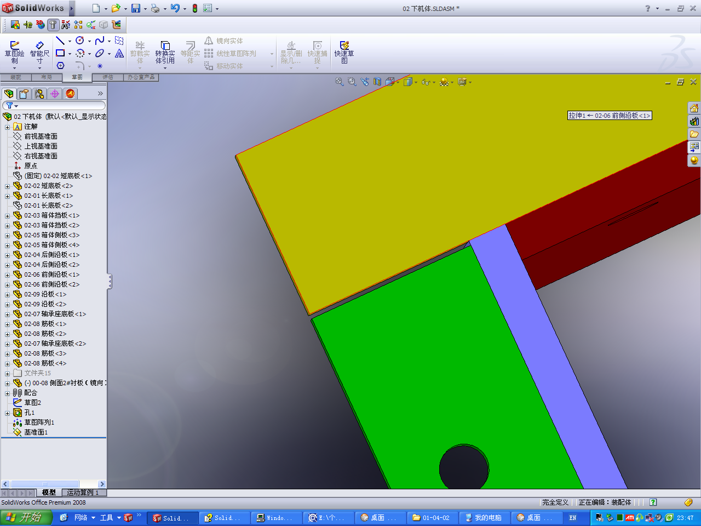This screenshot has height=526, width=701.
Task: Click the Rapid Sketch (快速草图) tool
Action: (x=344, y=53)
